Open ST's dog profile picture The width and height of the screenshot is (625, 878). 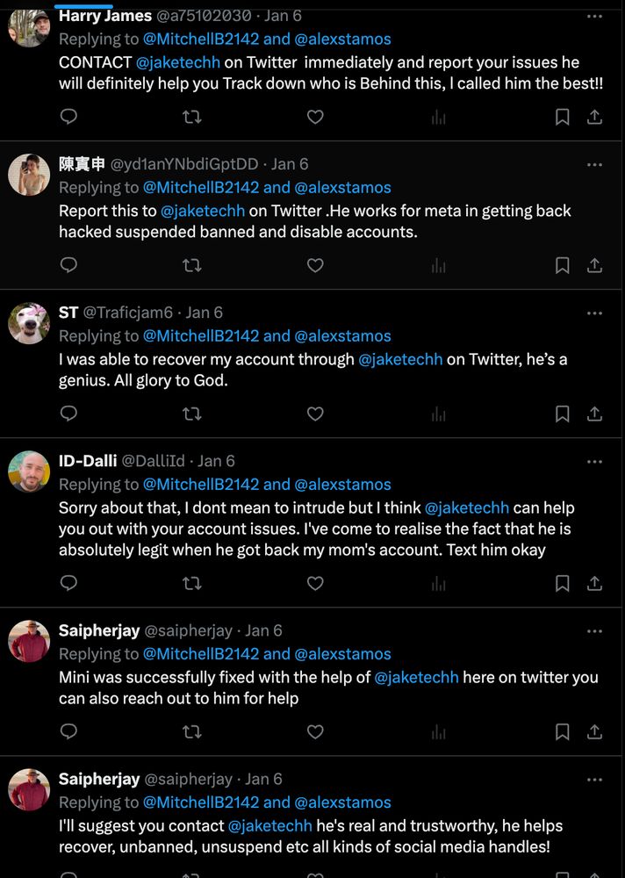click(29, 323)
